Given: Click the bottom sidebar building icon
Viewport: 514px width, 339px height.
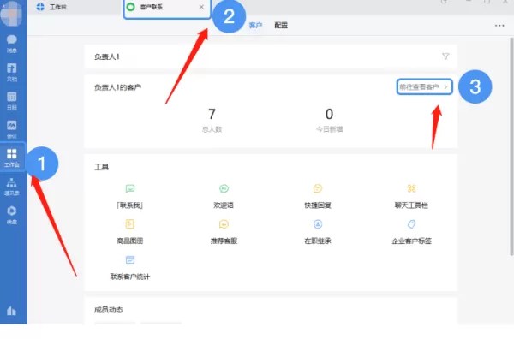Looking at the screenshot, I should 11,311.
